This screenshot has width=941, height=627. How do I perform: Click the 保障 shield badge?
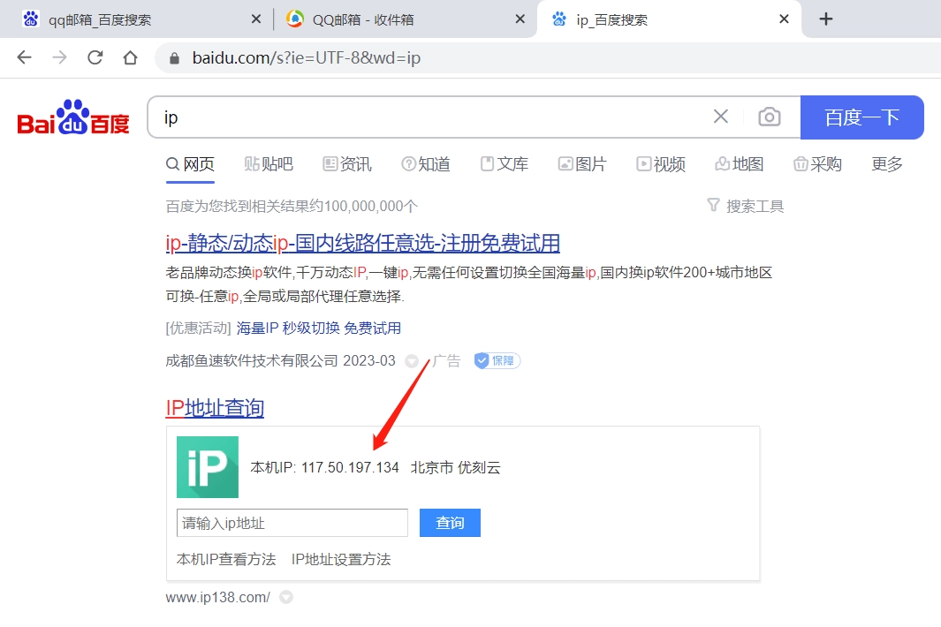pyautogui.click(x=497, y=360)
